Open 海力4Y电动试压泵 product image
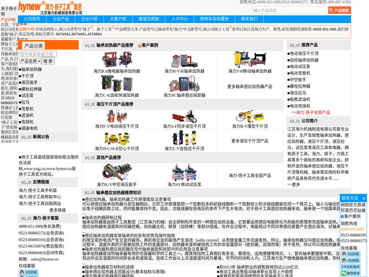The width and height of the screenshot is (369, 277). point(184,172)
